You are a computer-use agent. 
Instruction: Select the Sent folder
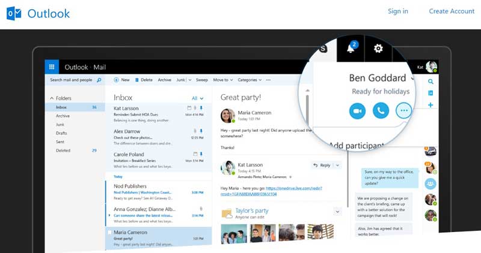pyautogui.click(x=60, y=141)
